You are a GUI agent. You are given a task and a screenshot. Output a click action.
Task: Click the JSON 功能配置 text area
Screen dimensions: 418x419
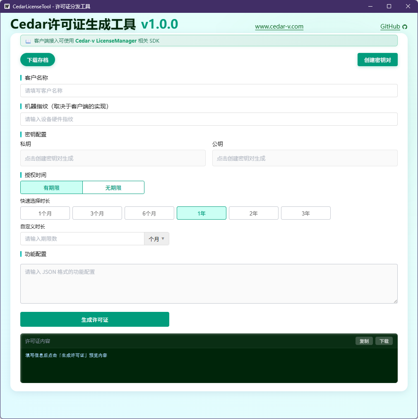[209, 283]
